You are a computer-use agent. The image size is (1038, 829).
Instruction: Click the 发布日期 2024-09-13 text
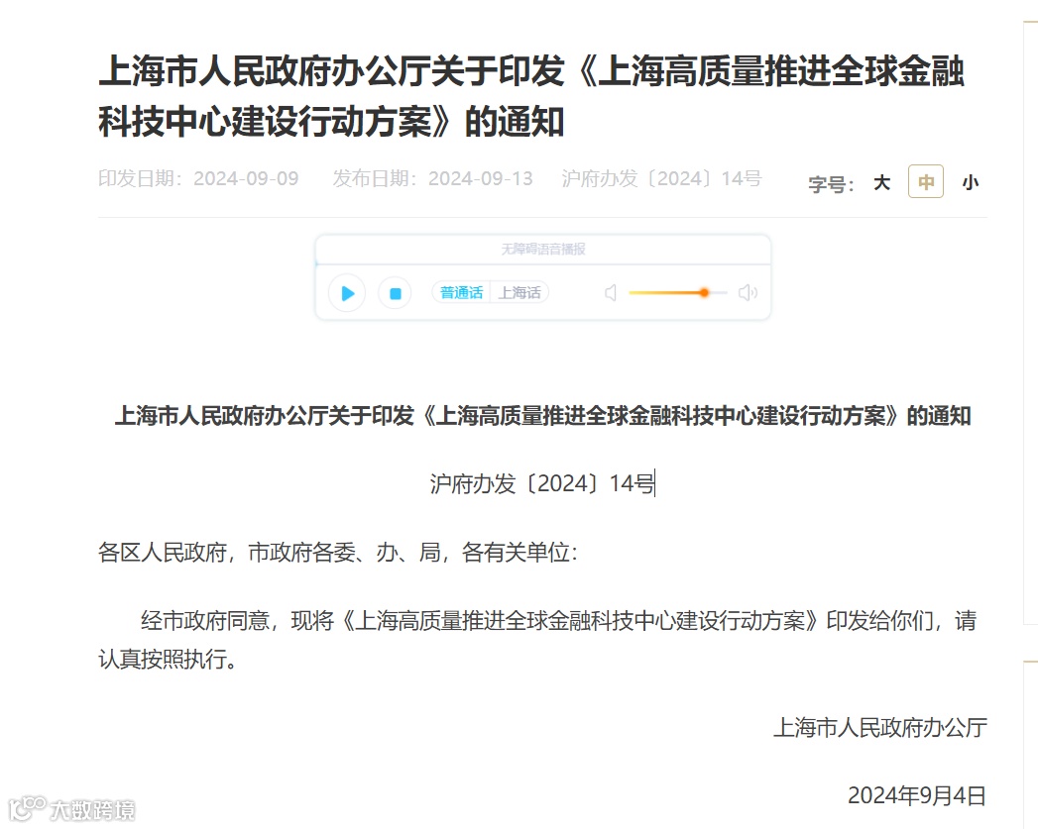pos(433,178)
